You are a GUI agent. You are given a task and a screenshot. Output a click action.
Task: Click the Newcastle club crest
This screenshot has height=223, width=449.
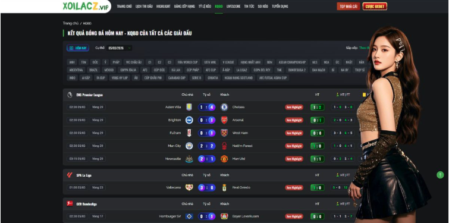pyautogui.click(x=189, y=159)
